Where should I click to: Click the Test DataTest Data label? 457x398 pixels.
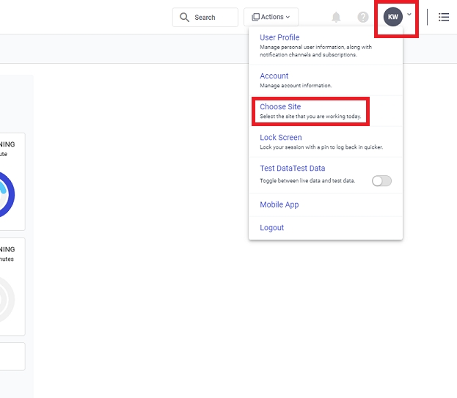click(292, 169)
